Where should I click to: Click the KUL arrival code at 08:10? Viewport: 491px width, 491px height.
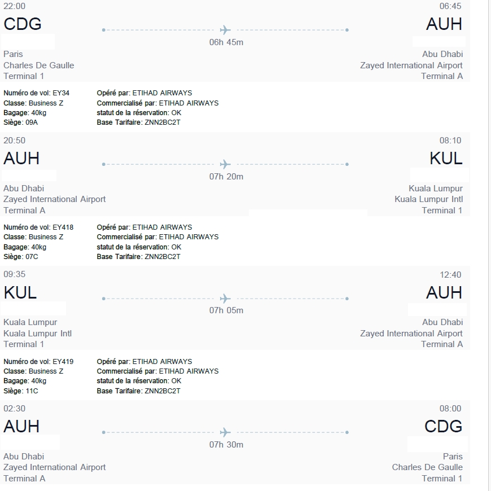[446, 159]
